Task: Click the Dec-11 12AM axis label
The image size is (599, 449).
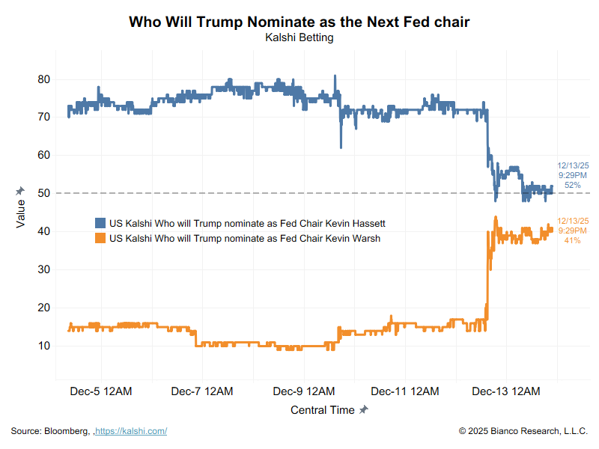Action: [x=405, y=391]
